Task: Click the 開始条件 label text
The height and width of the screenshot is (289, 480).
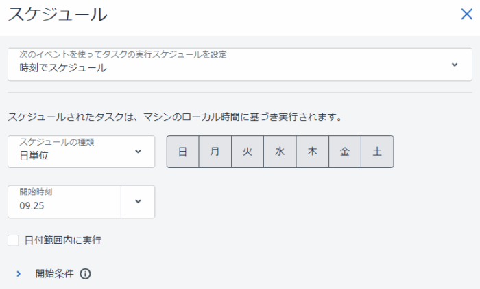Action: tap(54, 274)
